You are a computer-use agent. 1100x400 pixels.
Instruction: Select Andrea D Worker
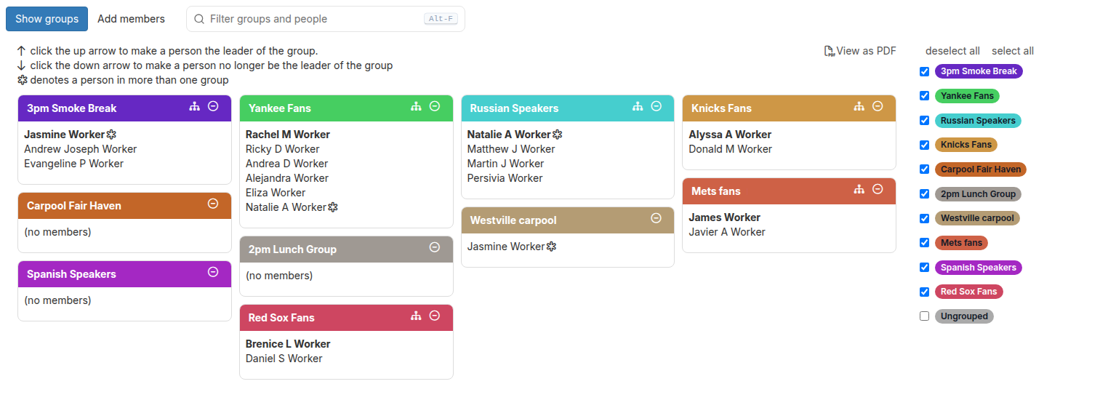click(286, 164)
